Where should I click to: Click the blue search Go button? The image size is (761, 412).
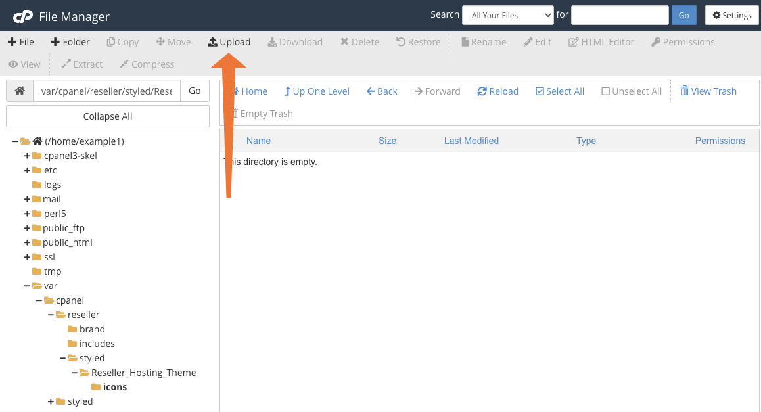[683, 15]
